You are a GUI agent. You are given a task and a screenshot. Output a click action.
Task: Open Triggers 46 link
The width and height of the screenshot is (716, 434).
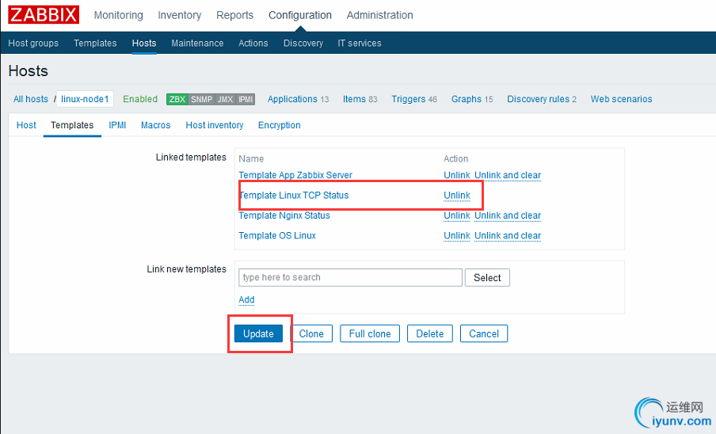pos(414,99)
